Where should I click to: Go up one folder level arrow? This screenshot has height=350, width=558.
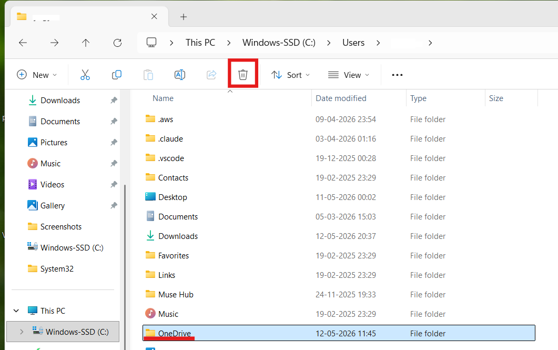[86, 43]
